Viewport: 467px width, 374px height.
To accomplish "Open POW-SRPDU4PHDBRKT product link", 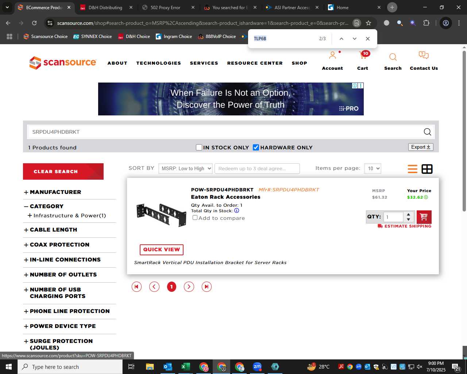I will (222, 190).
